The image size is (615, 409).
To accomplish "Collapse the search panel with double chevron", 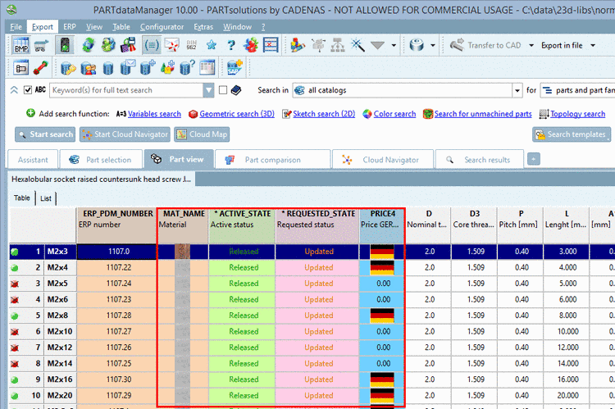I will tap(13, 90).
